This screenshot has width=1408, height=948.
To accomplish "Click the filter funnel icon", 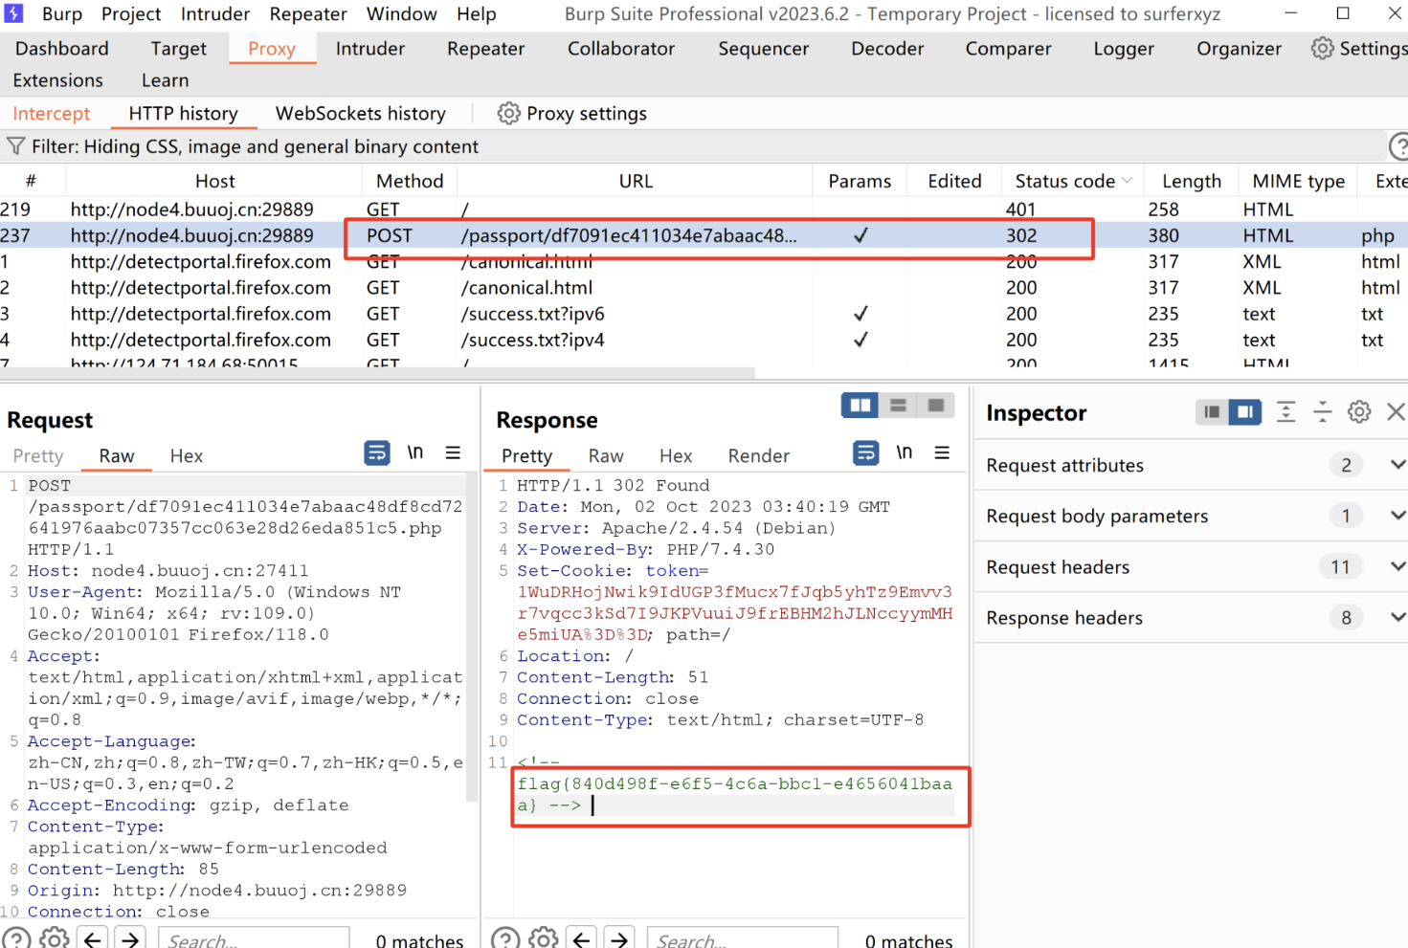I will click(x=15, y=145).
